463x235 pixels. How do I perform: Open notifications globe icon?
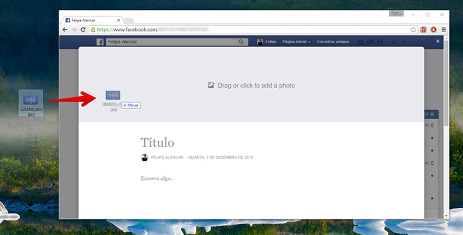pos(380,42)
